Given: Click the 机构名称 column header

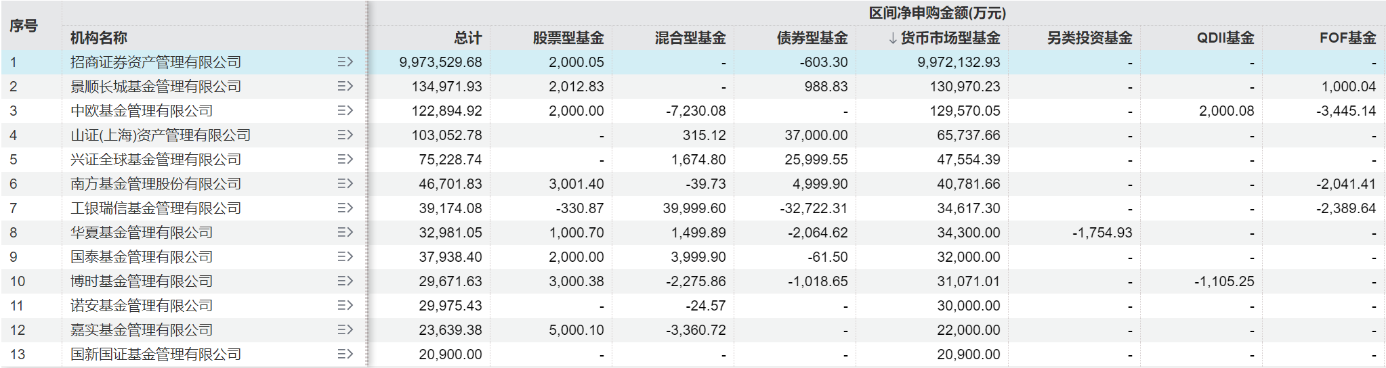Looking at the screenshot, I should point(99,38).
